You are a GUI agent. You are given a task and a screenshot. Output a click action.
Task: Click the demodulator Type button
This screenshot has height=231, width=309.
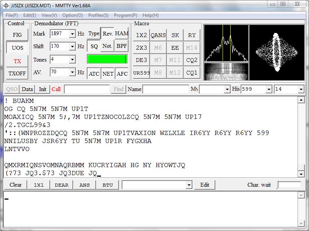click(94, 34)
